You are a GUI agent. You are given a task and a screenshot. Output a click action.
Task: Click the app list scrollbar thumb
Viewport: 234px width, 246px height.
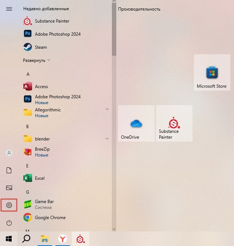coord(114,29)
